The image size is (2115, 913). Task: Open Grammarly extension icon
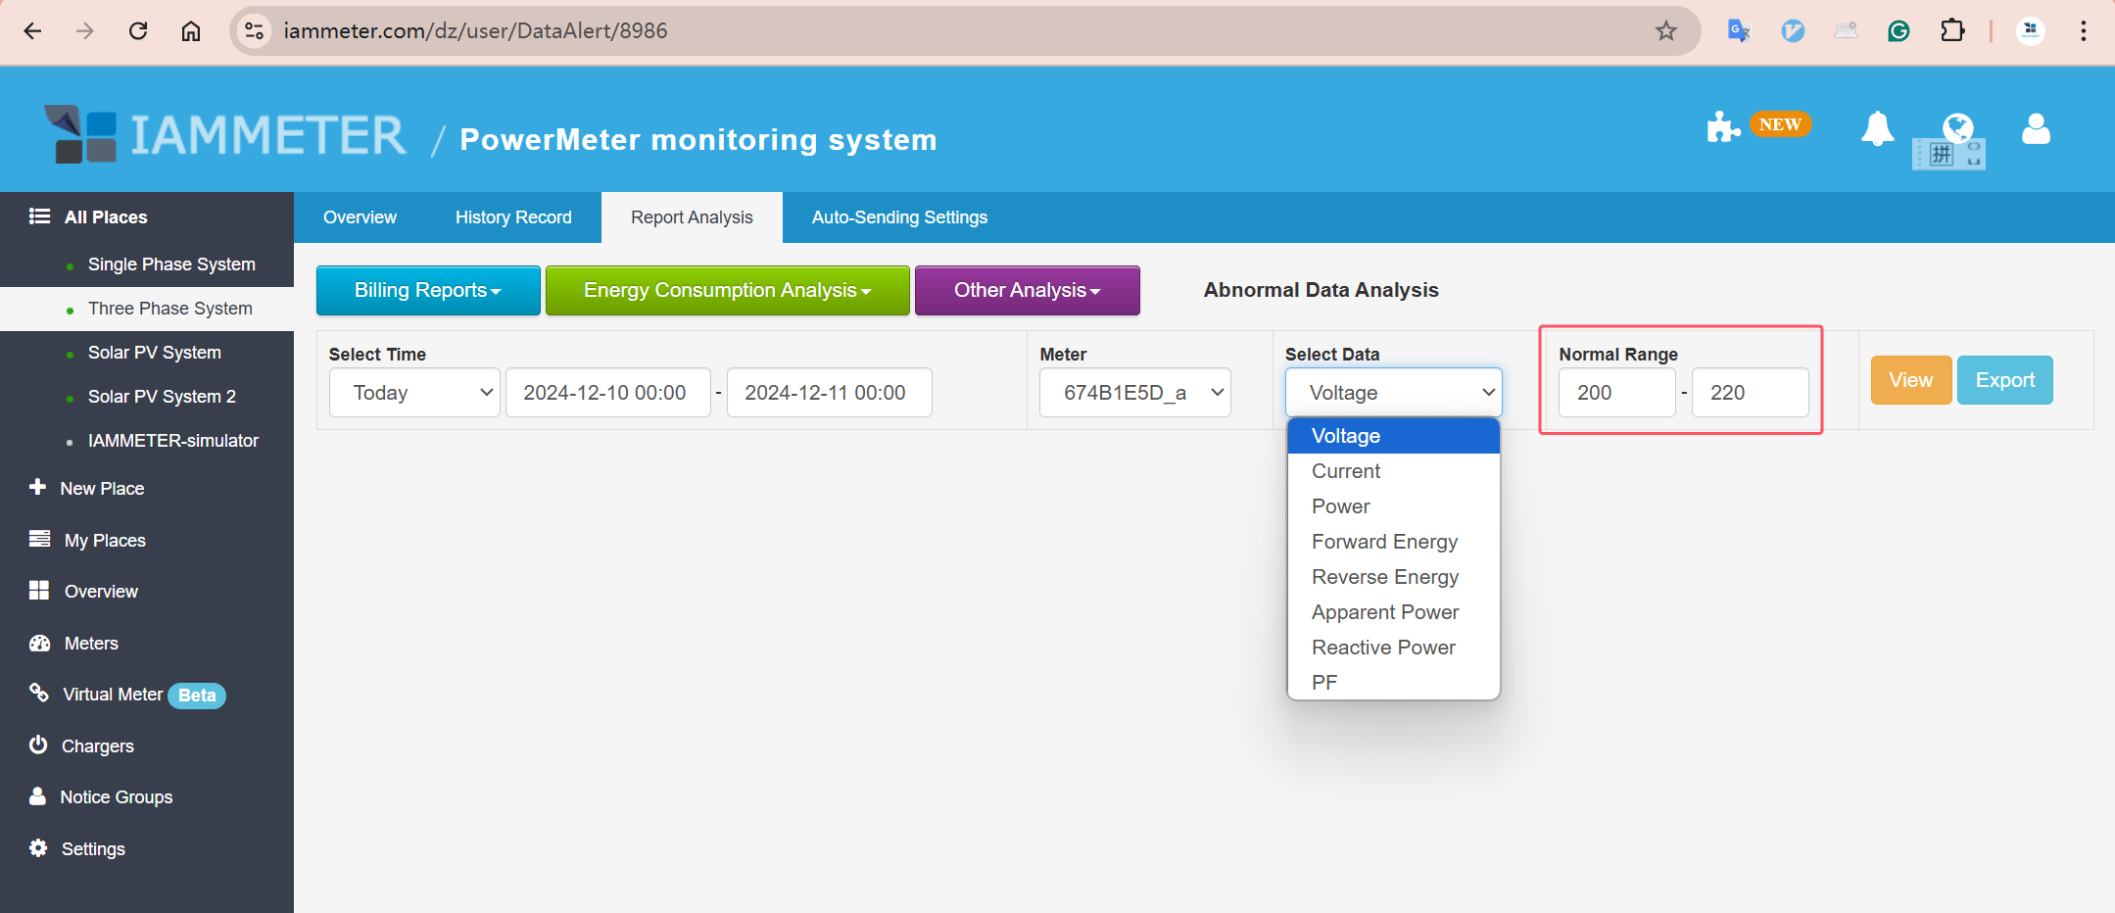click(1899, 31)
